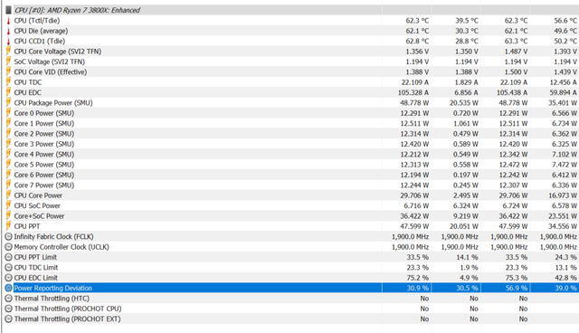Select Infinity Fabric Clock (FCLK) label

click(x=54, y=237)
